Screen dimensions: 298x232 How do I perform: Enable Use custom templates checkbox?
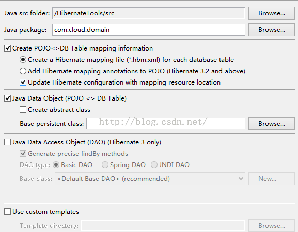(x=7, y=212)
